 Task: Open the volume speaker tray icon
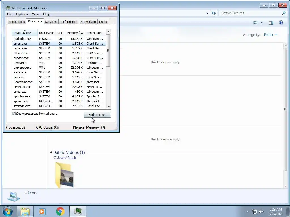click(261, 212)
